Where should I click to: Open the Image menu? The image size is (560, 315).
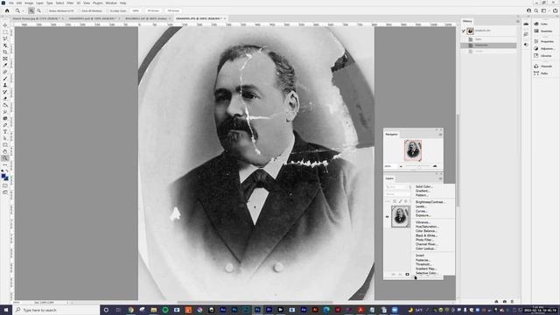[29, 3]
